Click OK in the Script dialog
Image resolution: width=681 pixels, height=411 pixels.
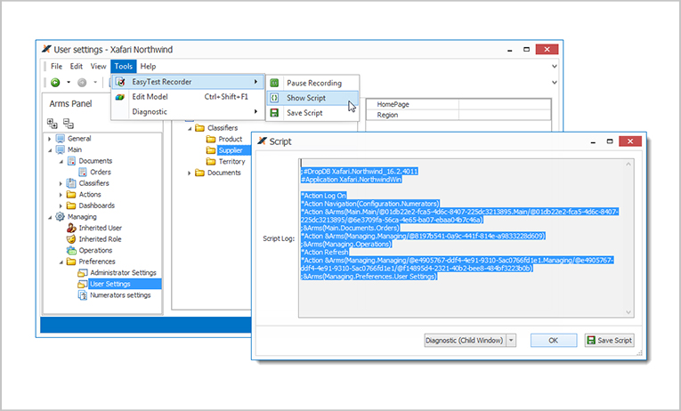pos(554,340)
